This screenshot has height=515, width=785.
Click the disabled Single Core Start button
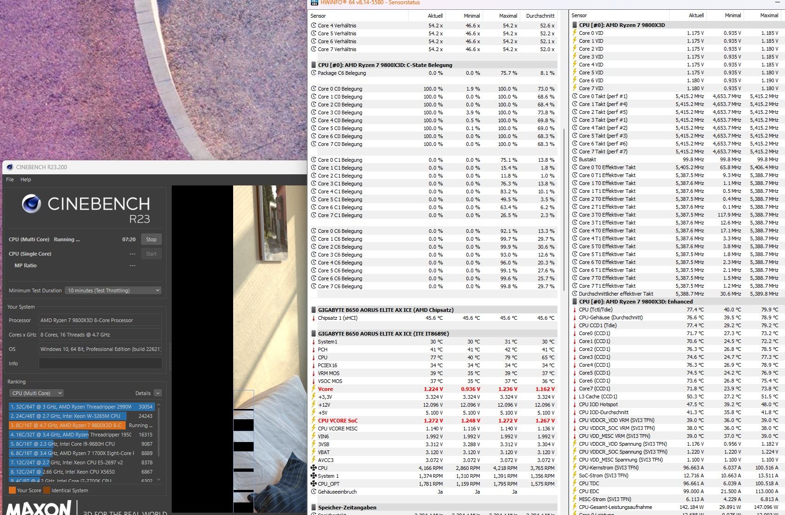point(151,254)
